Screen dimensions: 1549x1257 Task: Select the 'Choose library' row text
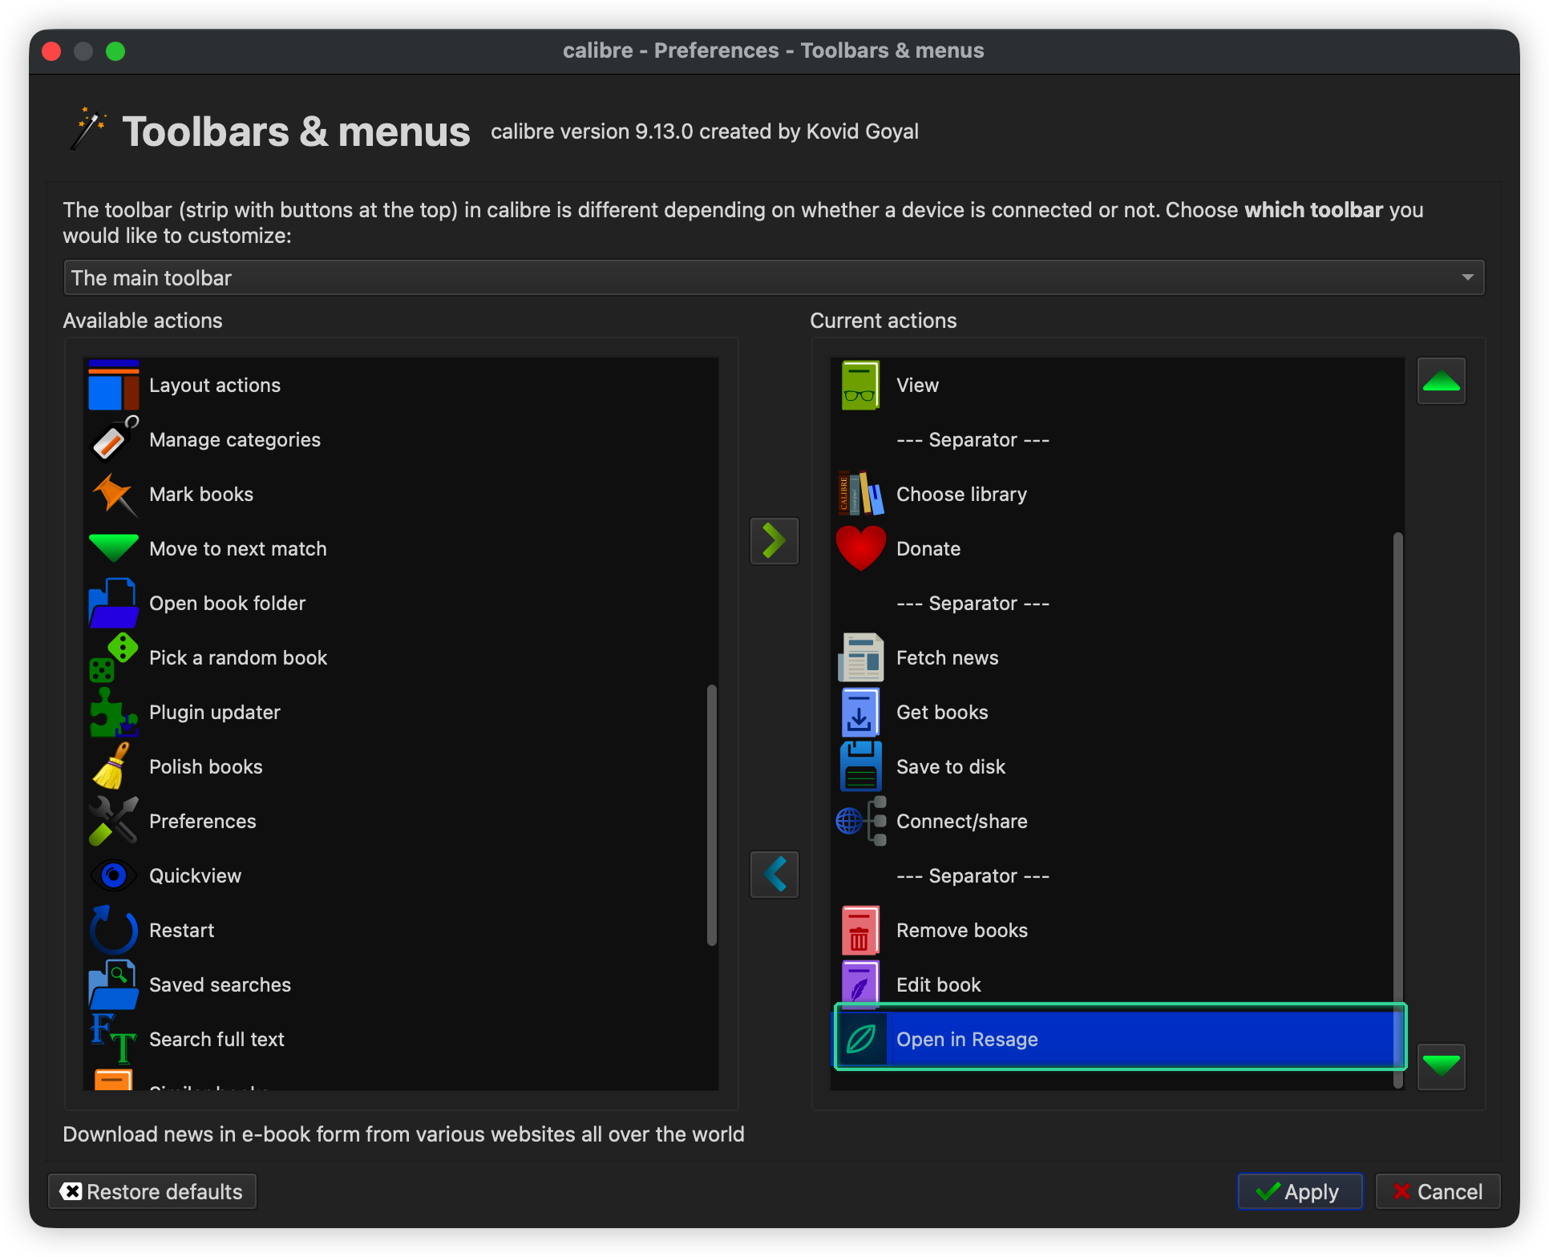[x=961, y=495]
